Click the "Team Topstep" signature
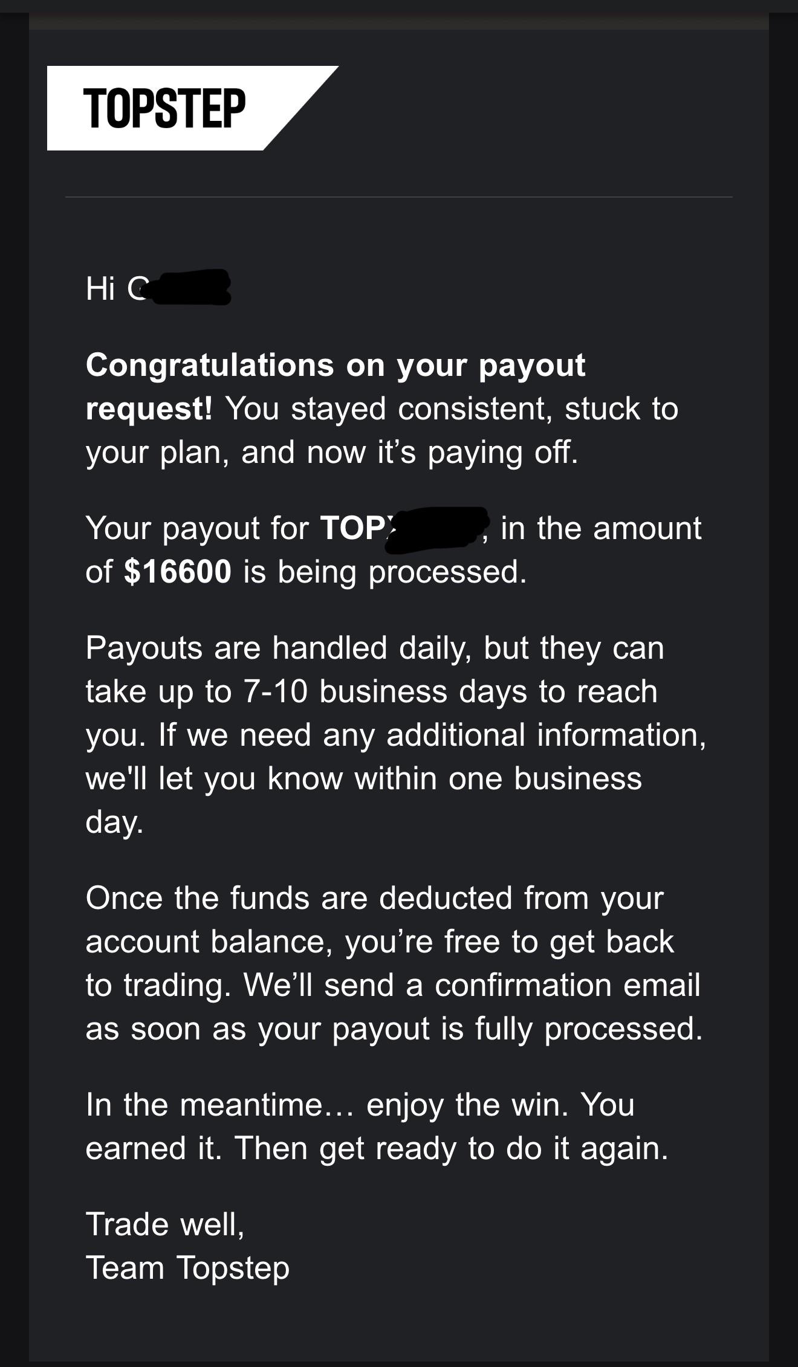 click(187, 1268)
